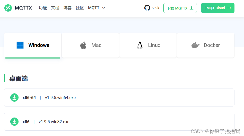Image resolution: width=244 pixels, height=136 pixels.
Task: Open the 文档 menu item
Action: coord(55,8)
